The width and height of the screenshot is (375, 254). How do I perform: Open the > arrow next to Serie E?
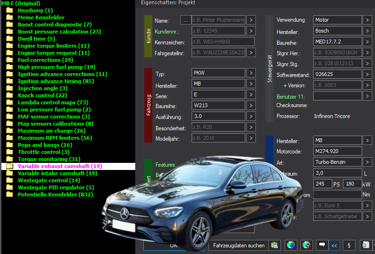point(251,94)
